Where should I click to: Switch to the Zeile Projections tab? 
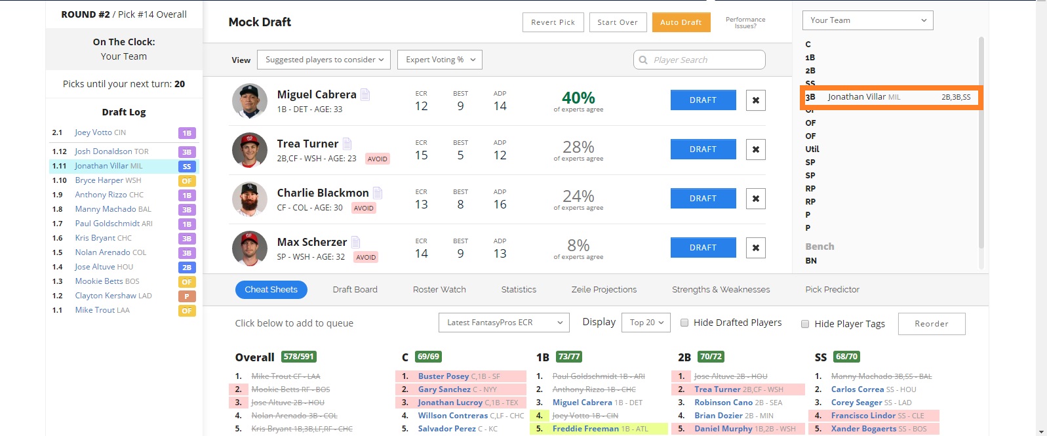click(x=604, y=290)
